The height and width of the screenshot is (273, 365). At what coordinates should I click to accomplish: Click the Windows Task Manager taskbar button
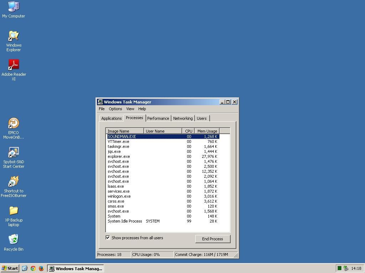(76, 268)
